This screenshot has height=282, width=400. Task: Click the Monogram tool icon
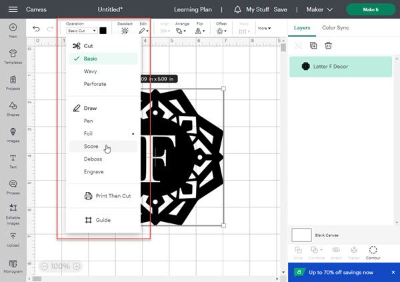13,266
